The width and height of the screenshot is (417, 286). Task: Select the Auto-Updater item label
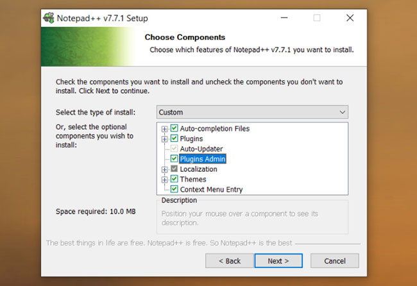201,149
